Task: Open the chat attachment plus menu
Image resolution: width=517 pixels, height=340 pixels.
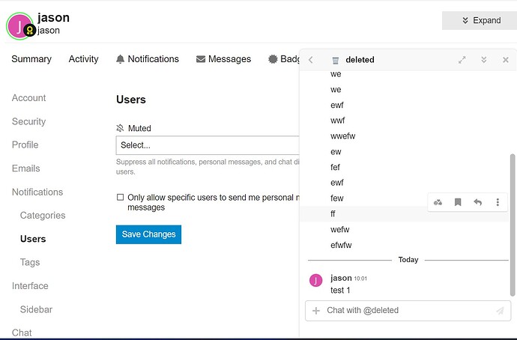Action: 316,311
